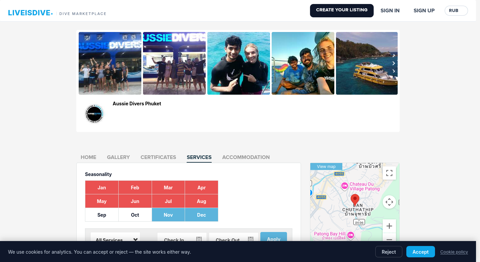This screenshot has height=262, width=480.
Task: Click the blue Nov seasonality cell
Action: click(168, 215)
